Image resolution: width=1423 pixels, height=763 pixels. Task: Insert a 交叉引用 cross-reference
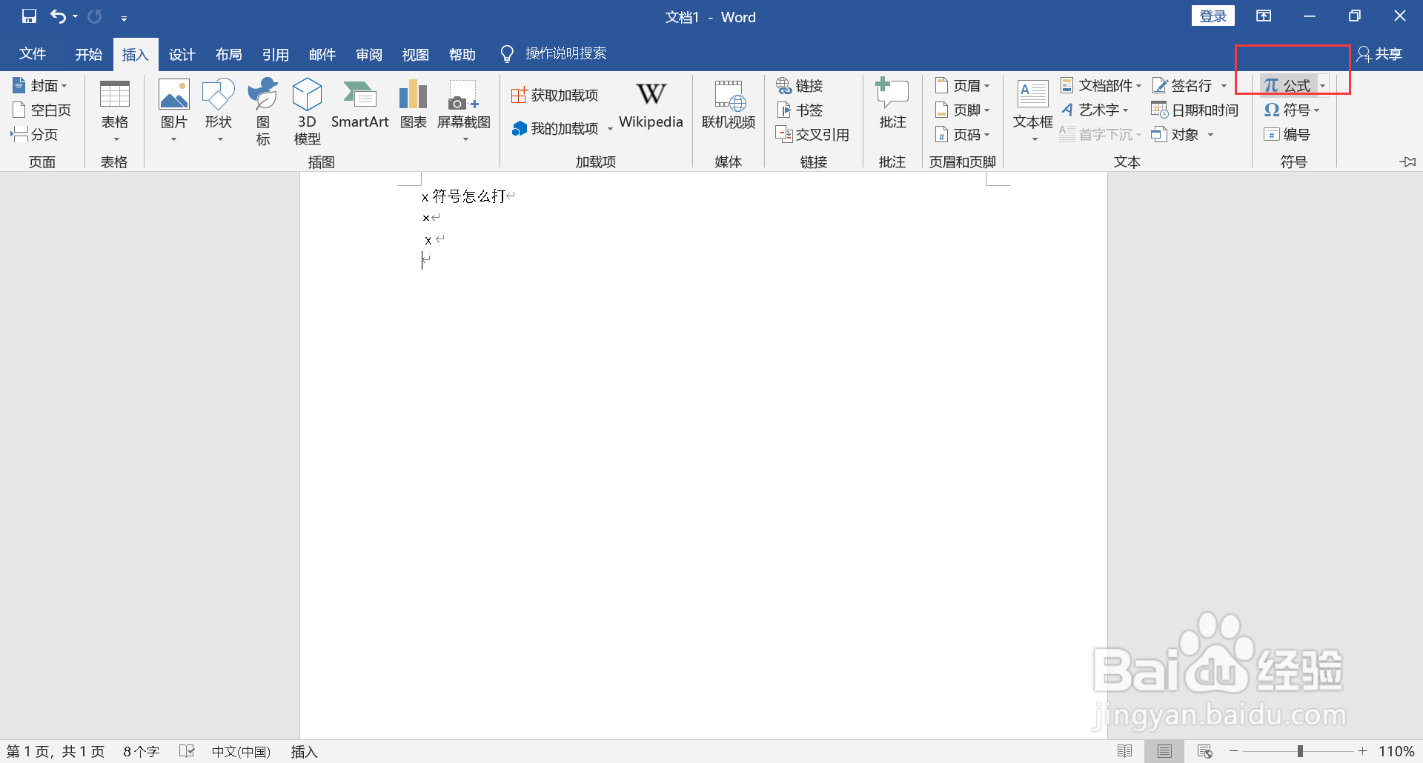pos(812,135)
